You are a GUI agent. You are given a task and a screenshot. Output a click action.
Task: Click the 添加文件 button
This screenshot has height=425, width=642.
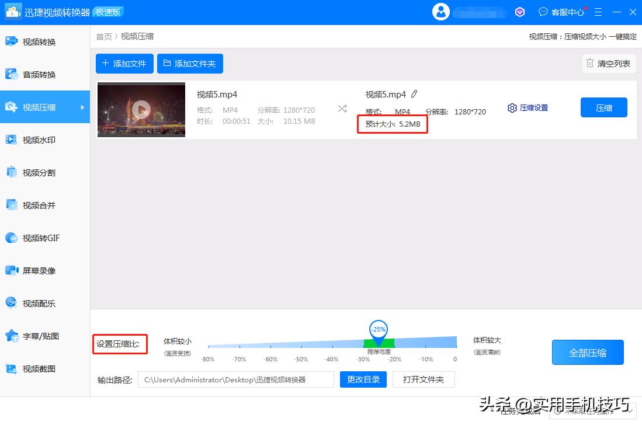click(124, 64)
